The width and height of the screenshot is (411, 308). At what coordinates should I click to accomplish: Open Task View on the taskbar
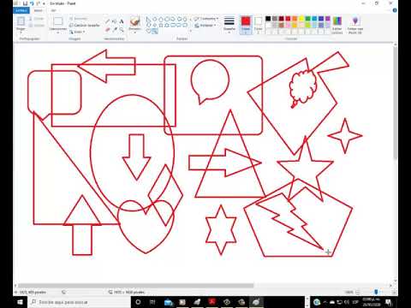(152, 302)
